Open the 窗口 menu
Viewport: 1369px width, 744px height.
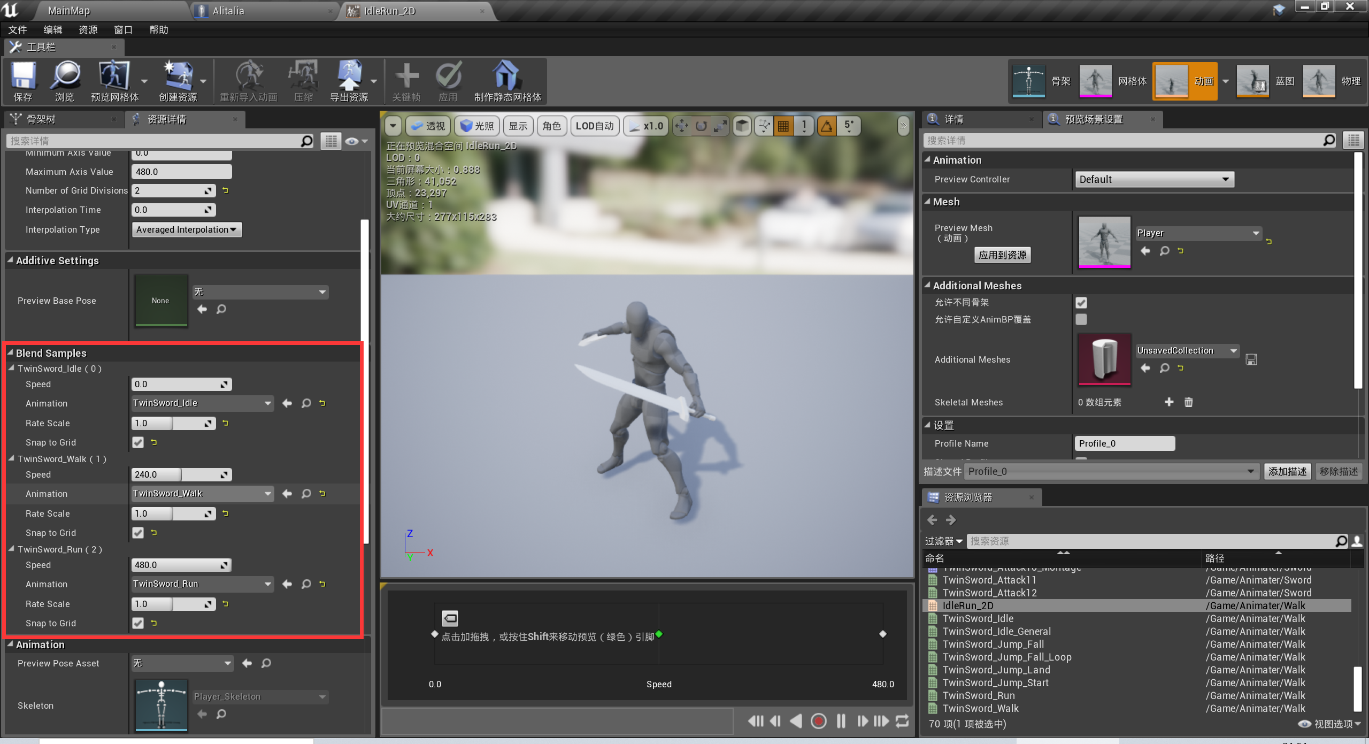122,29
